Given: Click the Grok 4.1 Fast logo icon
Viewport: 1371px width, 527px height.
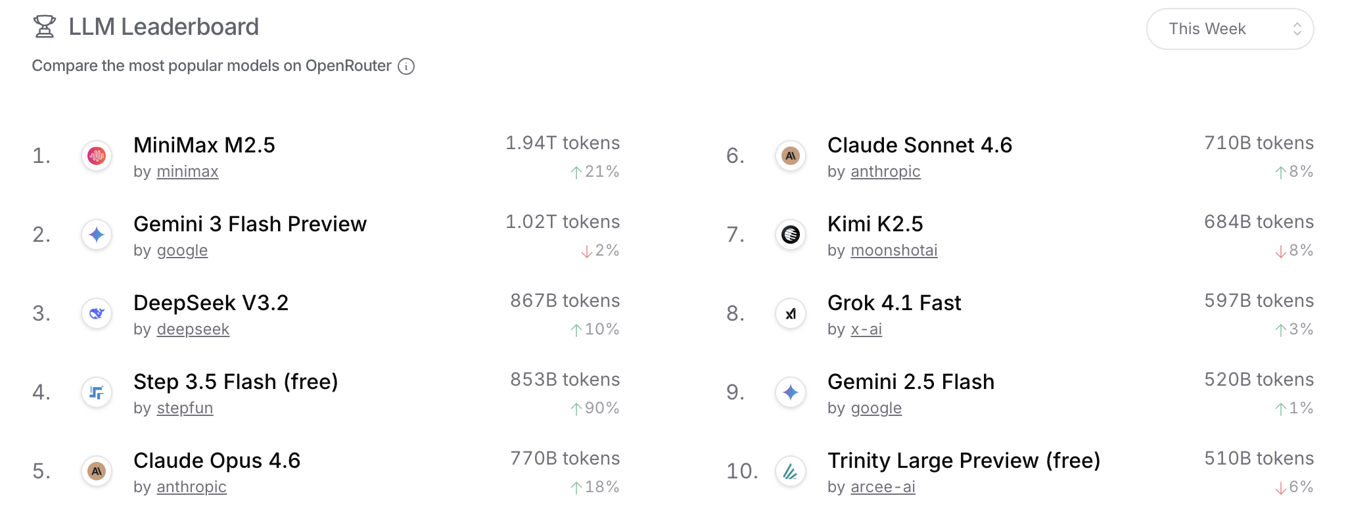Looking at the screenshot, I should pos(791,313).
